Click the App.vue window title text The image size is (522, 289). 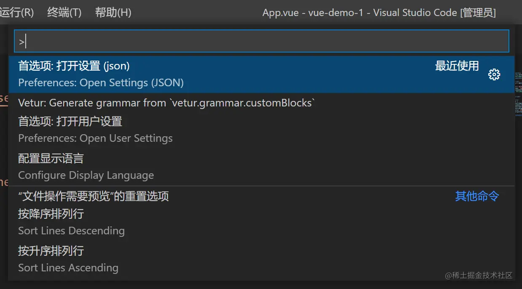coord(379,13)
